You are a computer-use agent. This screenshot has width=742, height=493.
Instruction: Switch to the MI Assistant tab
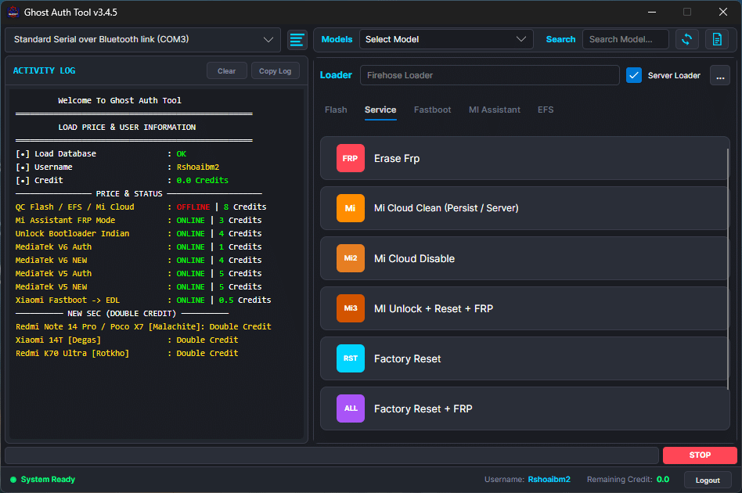tap(494, 110)
